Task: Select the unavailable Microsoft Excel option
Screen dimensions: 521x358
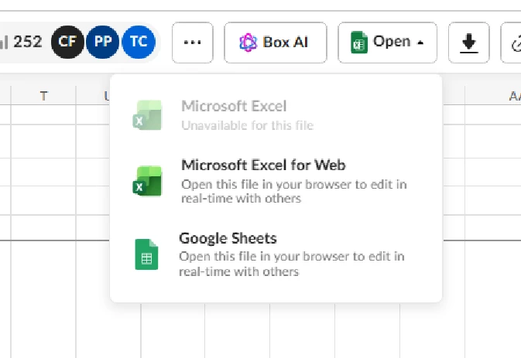Action: click(276, 114)
